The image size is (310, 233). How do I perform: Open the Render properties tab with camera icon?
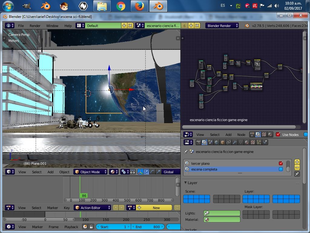coord(198,142)
